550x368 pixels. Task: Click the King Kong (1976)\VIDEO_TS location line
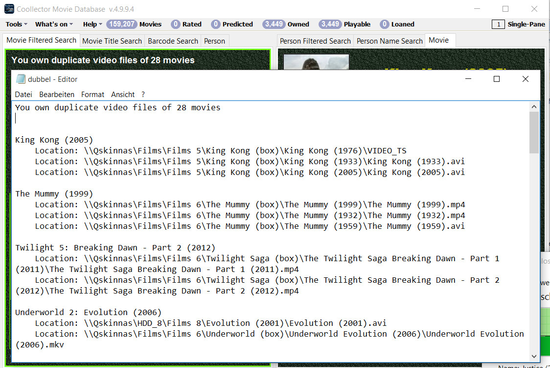click(221, 150)
